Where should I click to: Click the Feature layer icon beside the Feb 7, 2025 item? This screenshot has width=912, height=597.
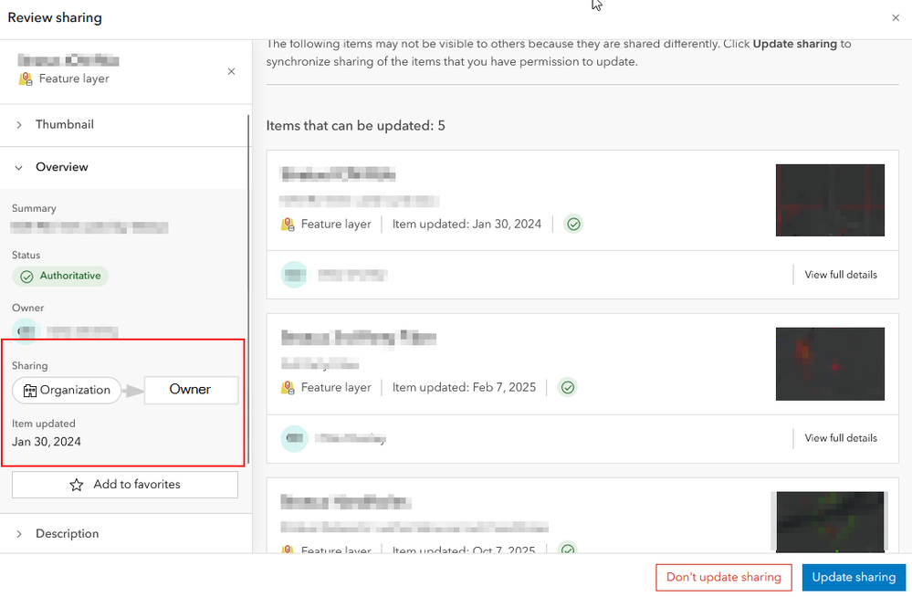287,386
